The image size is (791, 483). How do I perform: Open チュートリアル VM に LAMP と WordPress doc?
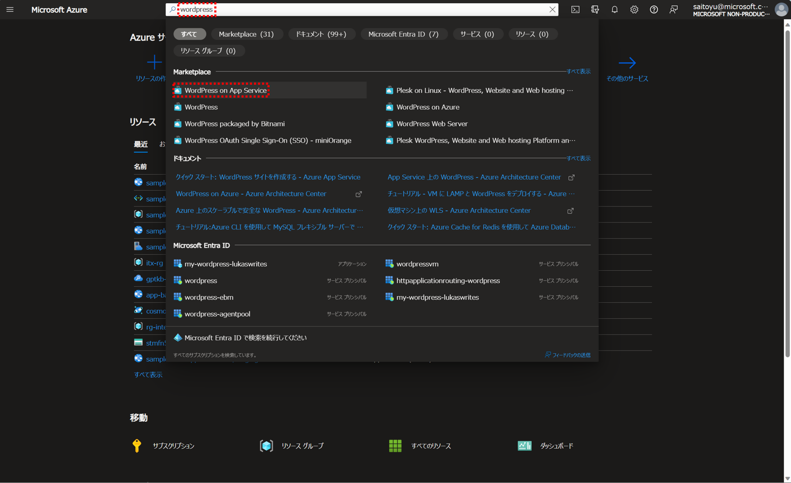(481, 194)
